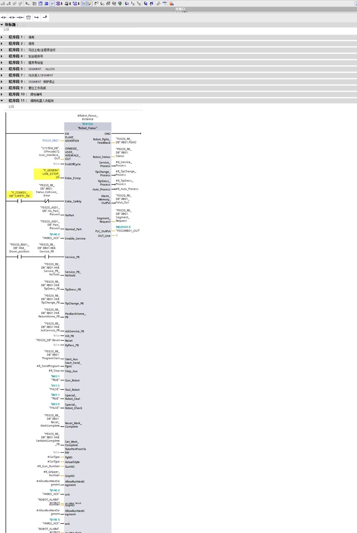Viewport: 357px width, 533px height.
Task: Click the "FE020_DB".Reset operand
Action: click(x=48, y=340)
